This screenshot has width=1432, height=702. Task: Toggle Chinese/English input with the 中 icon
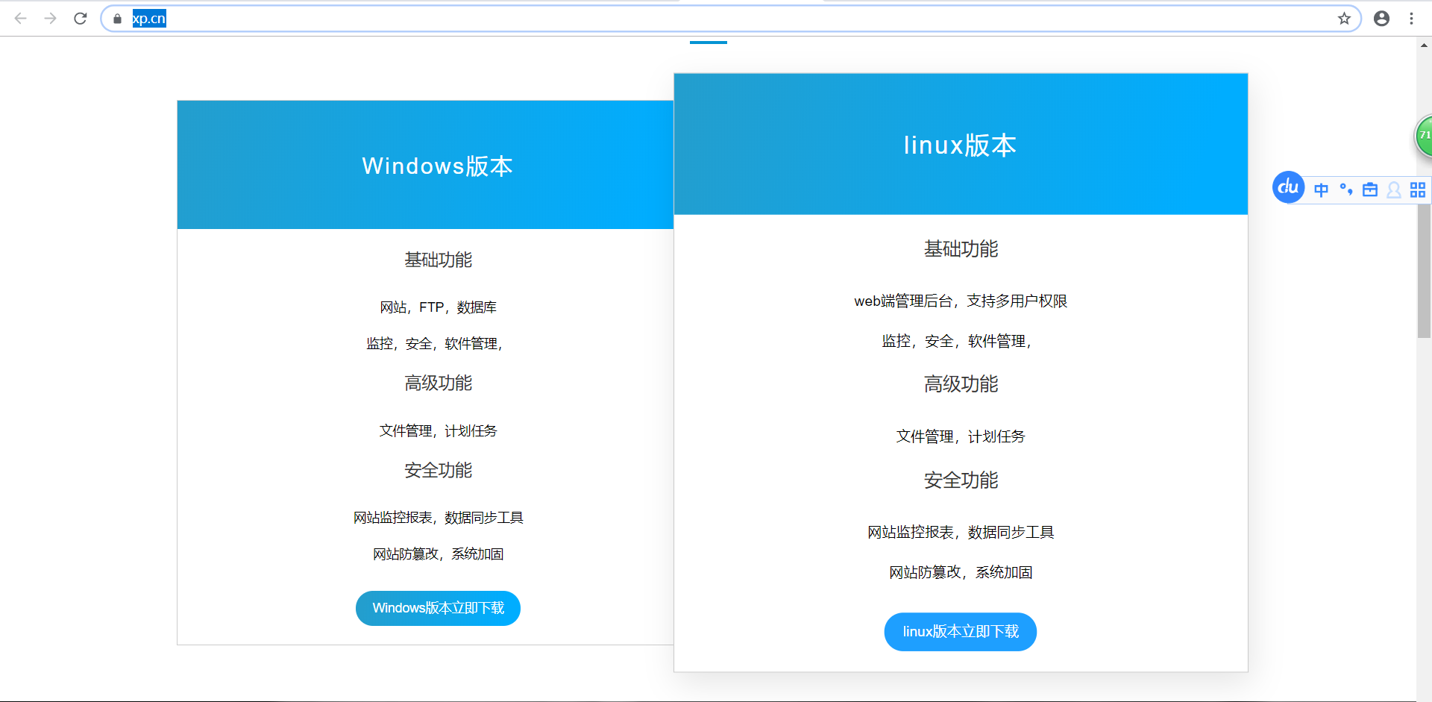1321,189
